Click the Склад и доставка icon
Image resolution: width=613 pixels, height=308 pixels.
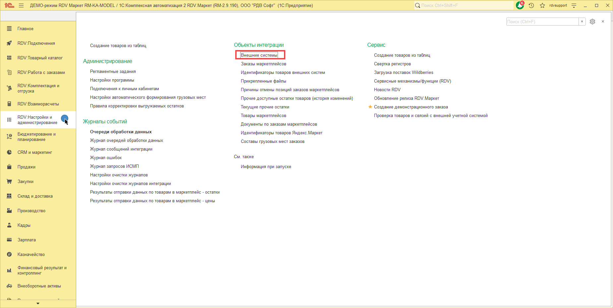click(x=9, y=196)
